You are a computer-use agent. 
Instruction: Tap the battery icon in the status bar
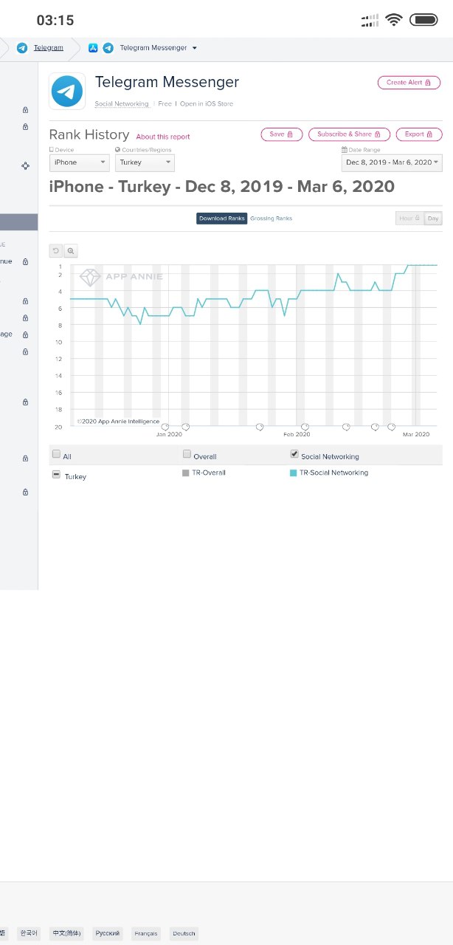[x=423, y=20]
